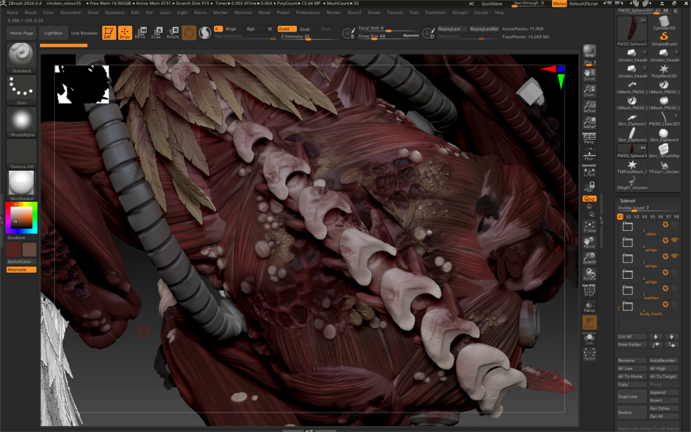Open the SkinShade4 material picker
This screenshot has height=432, width=691.
tap(21, 186)
